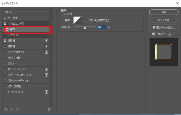The height and width of the screenshot is (115, 181).
Task: Click plus icon beside グラデーションオーバーレイ
Action: tap(46, 75)
